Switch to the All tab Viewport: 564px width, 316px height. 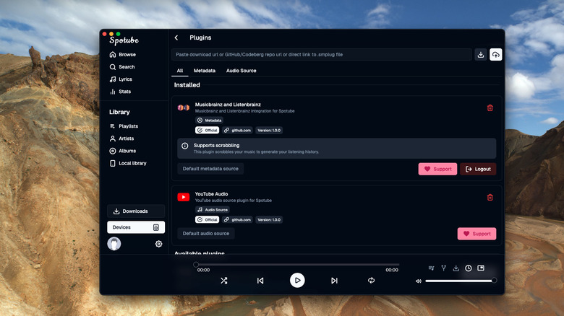[x=180, y=71]
